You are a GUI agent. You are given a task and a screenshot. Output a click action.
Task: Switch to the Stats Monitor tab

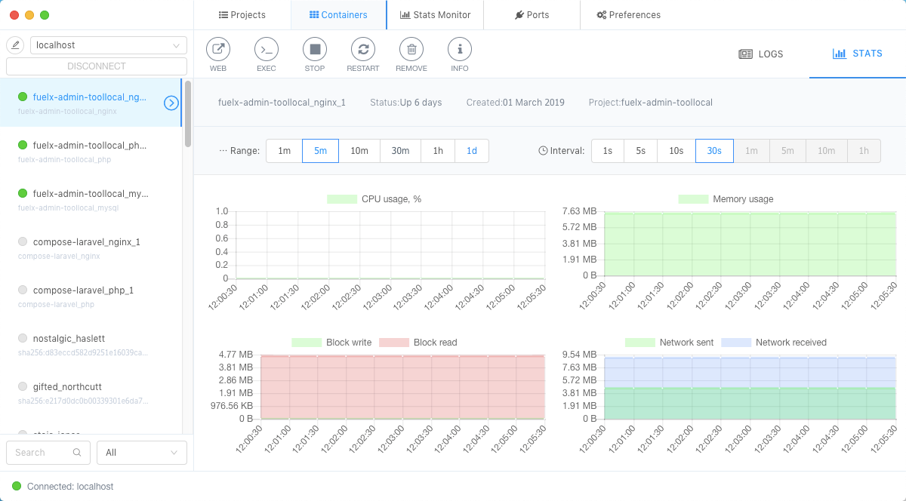(x=435, y=15)
